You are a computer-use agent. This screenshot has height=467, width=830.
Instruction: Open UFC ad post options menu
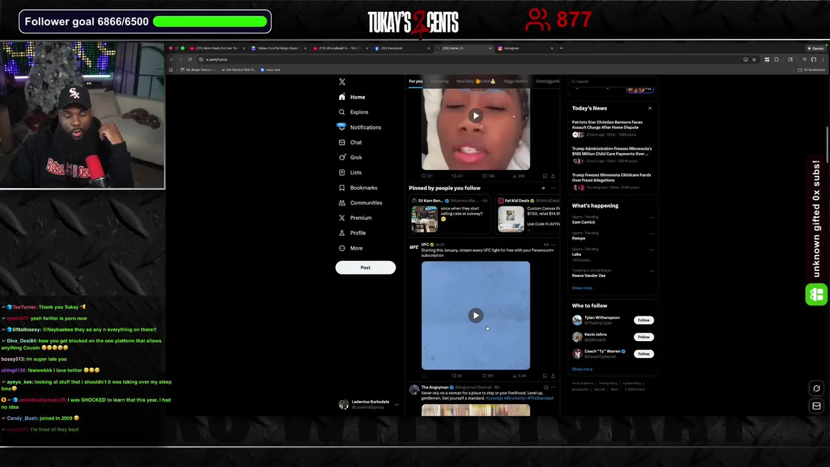point(553,245)
